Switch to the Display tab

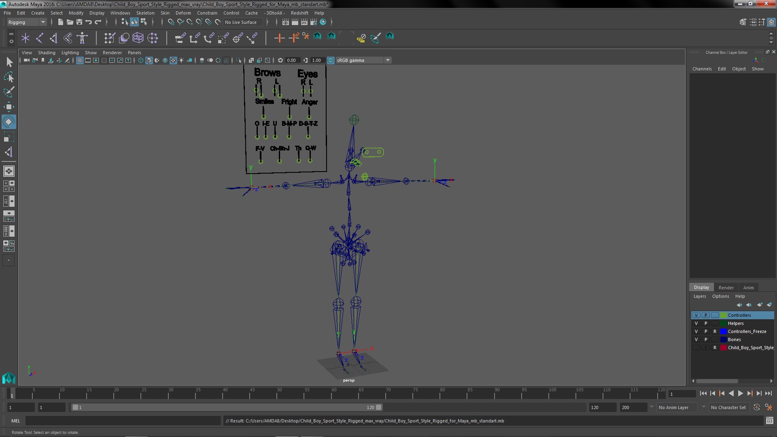click(x=701, y=287)
